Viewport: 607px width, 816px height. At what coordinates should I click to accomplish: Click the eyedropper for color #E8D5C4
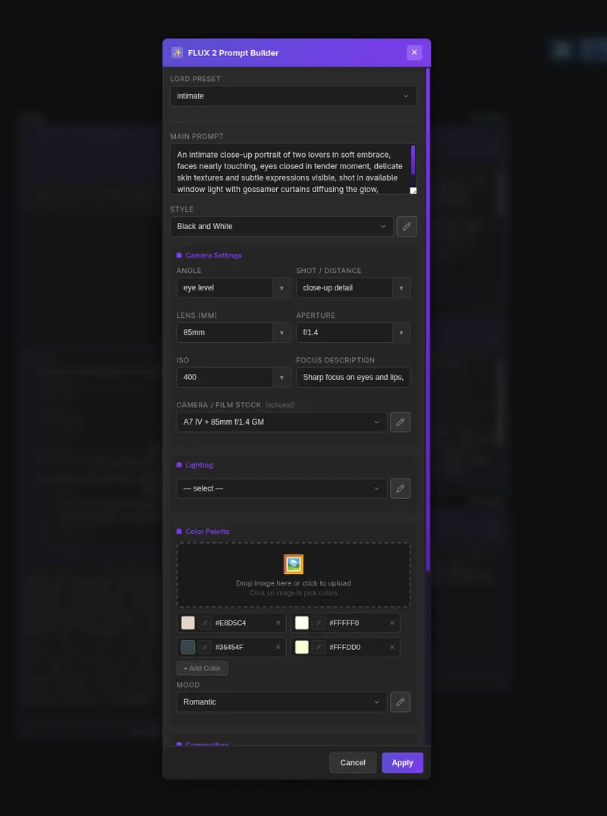(x=205, y=623)
